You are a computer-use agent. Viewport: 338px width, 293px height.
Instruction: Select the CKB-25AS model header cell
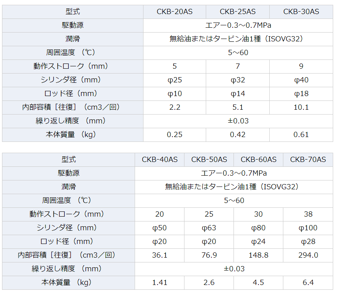(238, 12)
